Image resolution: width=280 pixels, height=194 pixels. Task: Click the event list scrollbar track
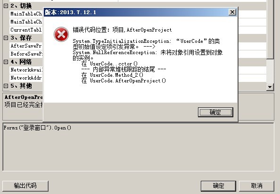point(270,71)
